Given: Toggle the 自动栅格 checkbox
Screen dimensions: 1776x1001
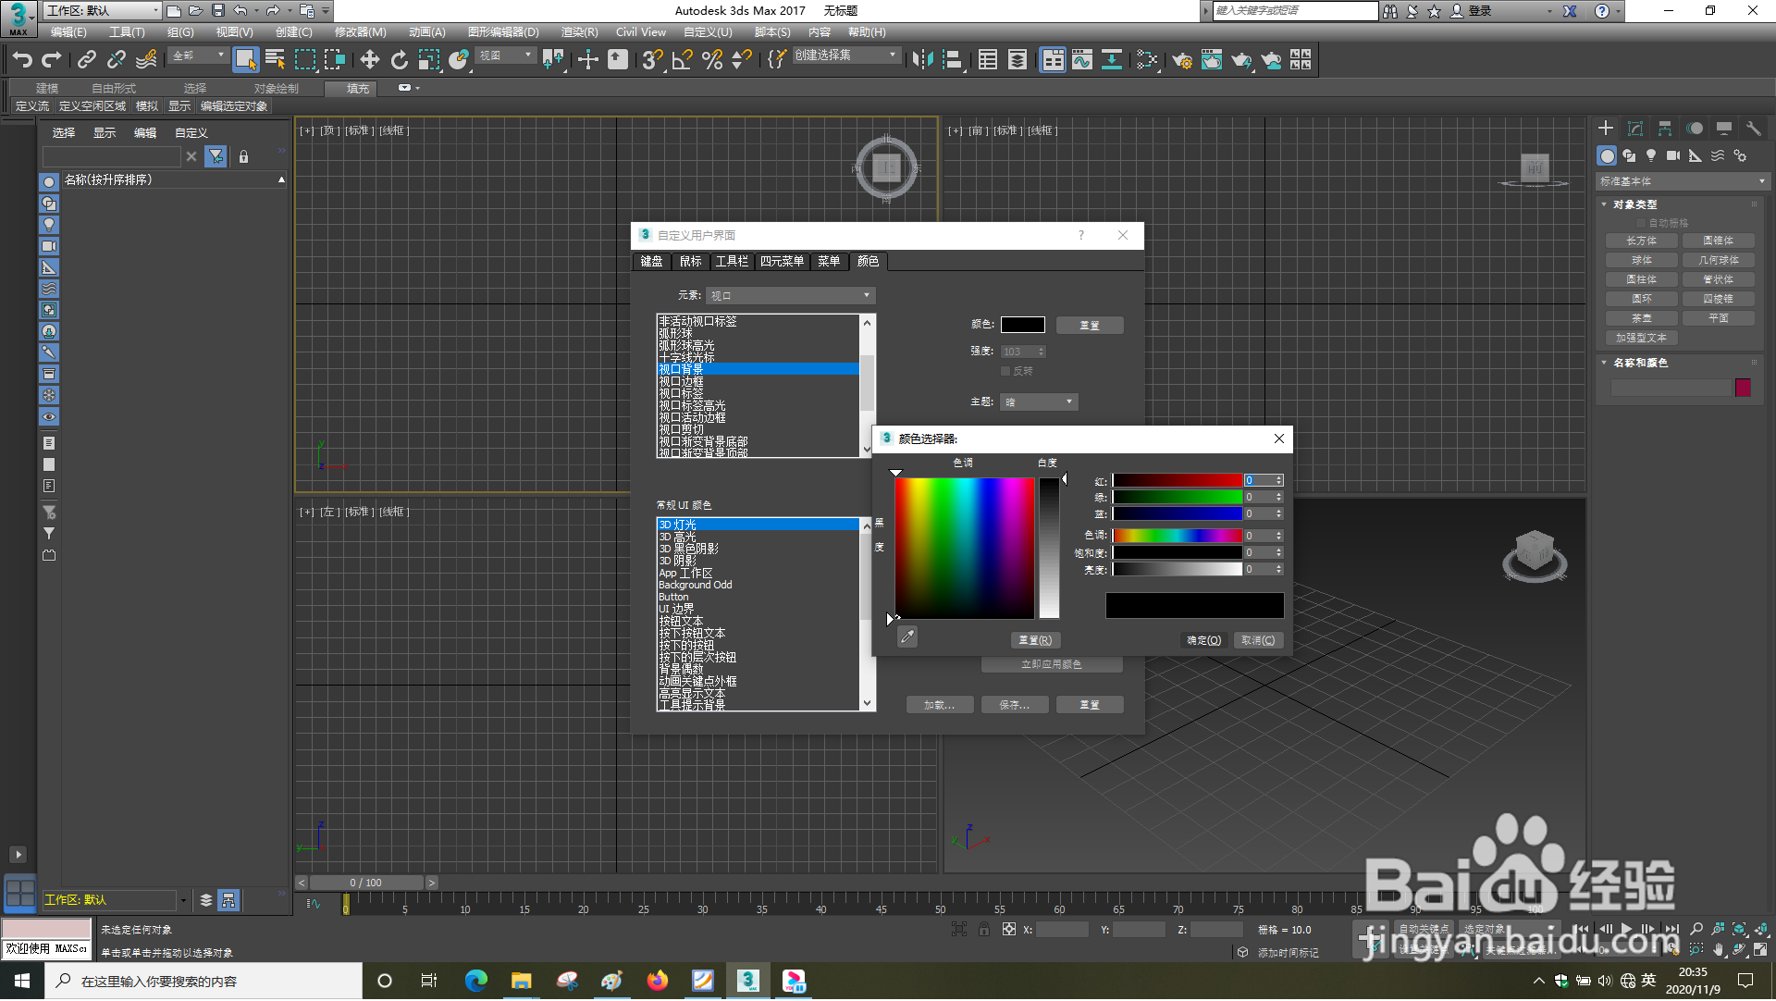Looking at the screenshot, I should point(1642,222).
